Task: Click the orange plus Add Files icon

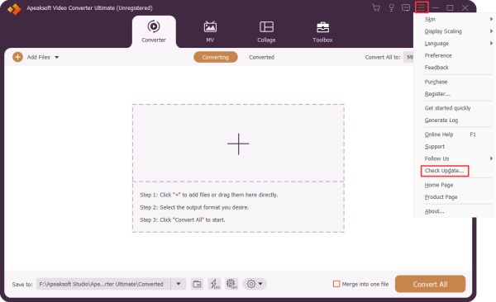Action: click(x=17, y=57)
